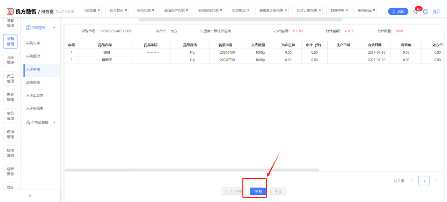Click purchase order number RK0001202407300001
447x202 pixels.
(x=116, y=31)
